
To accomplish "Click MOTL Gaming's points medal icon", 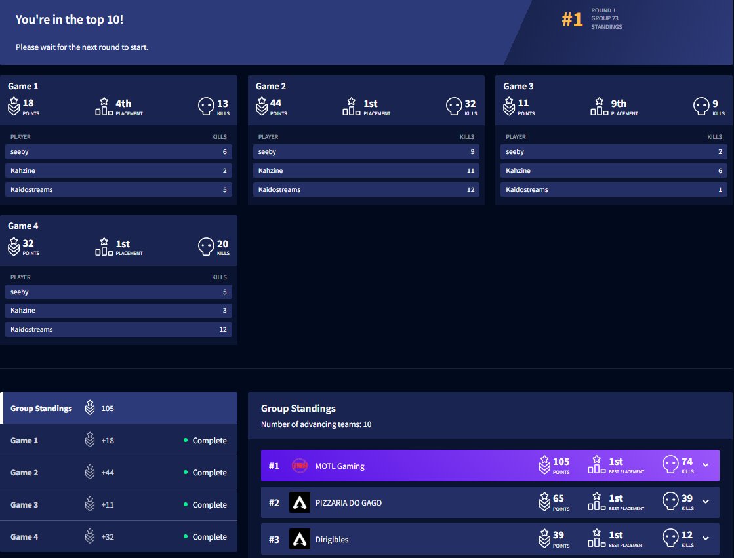I will click(x=544, y=465).
